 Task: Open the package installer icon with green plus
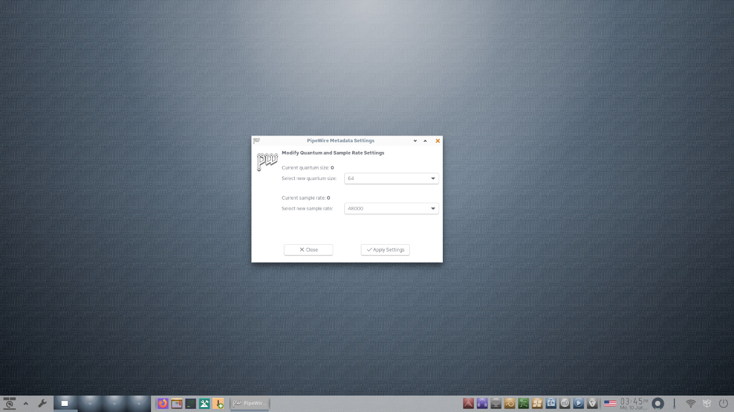point(218,403)
